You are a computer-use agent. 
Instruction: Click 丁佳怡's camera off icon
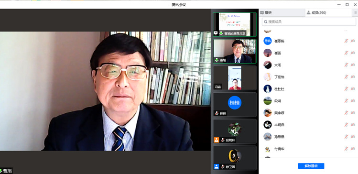(353, 77)
